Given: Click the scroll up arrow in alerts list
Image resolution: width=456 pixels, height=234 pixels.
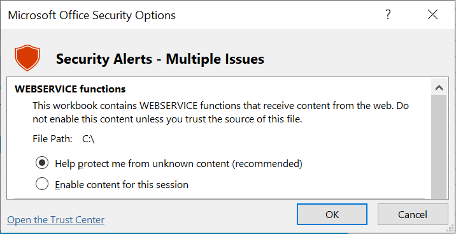Looking at the screenshot, I should (439, 88).
